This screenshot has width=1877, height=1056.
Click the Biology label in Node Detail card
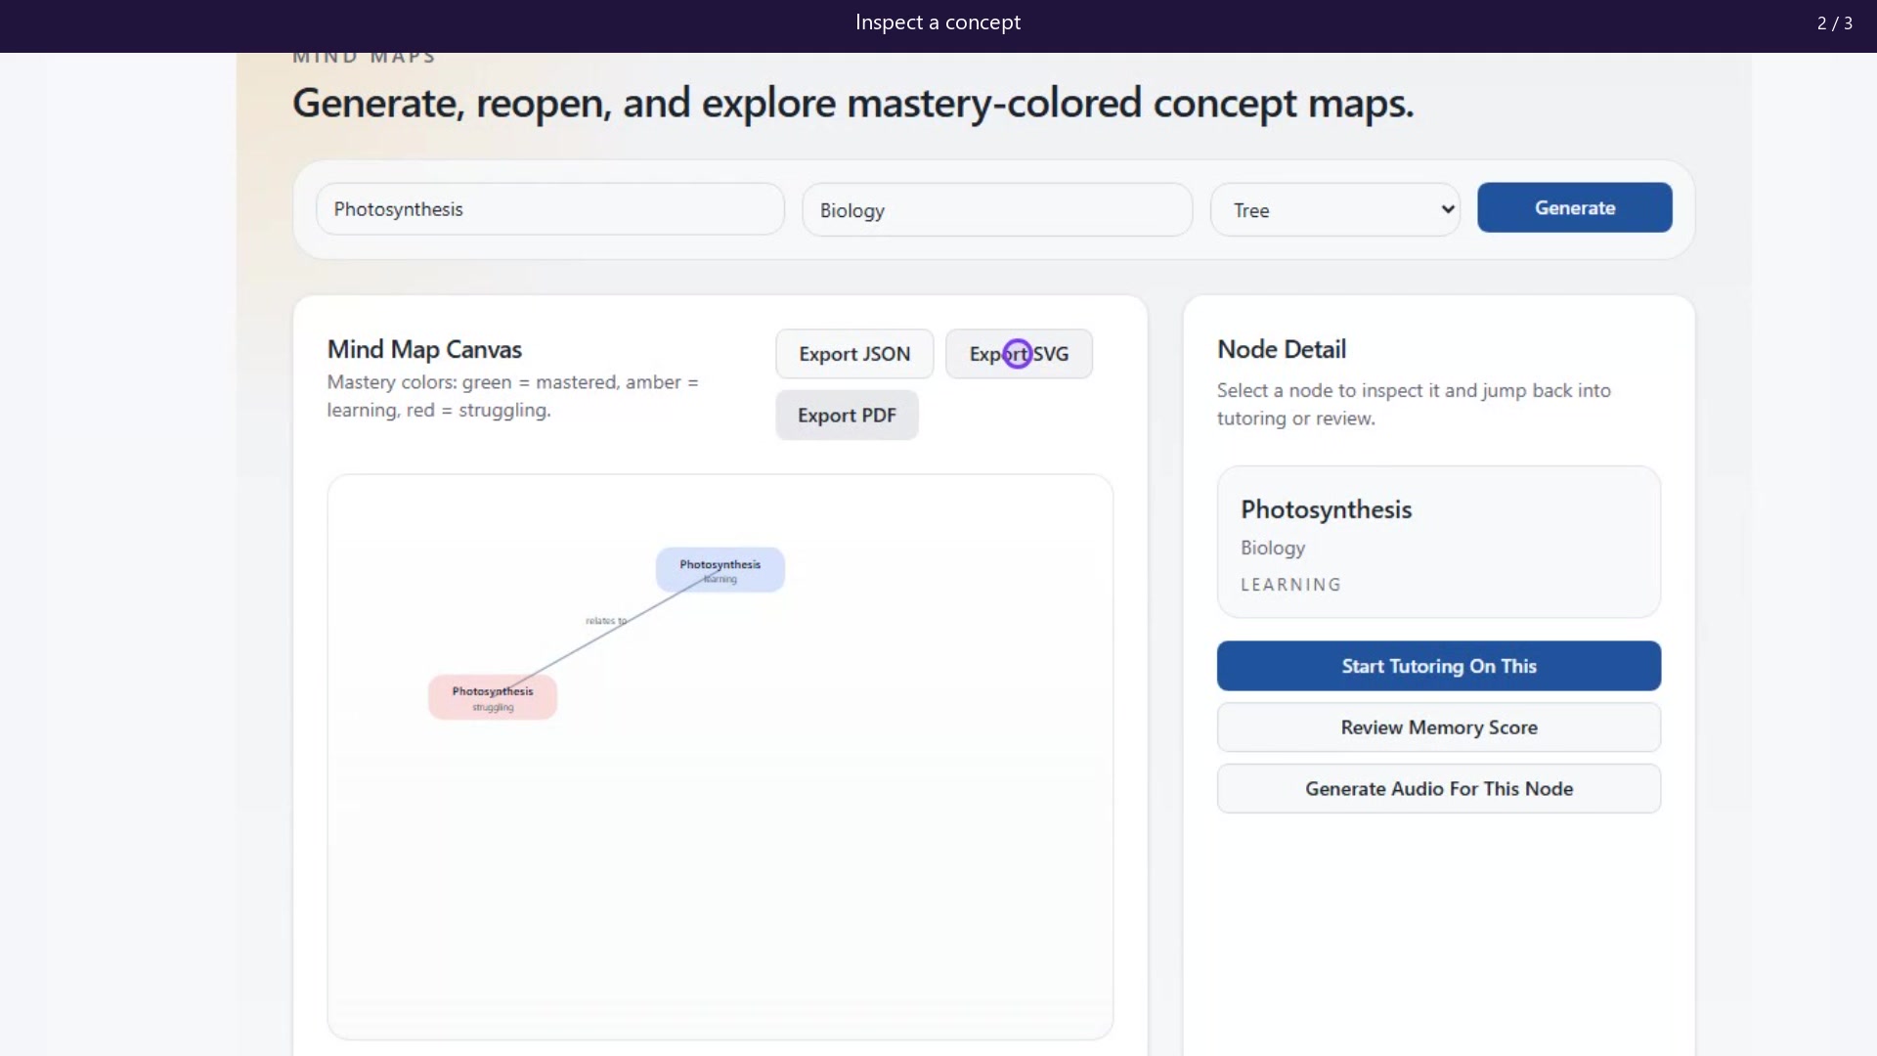[1272, 548]
